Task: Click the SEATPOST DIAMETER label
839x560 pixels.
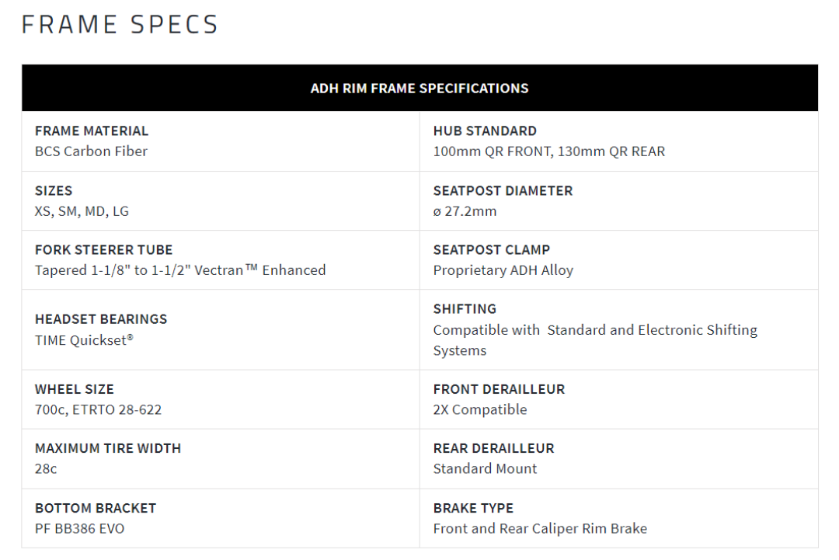Action: [503, 190]
